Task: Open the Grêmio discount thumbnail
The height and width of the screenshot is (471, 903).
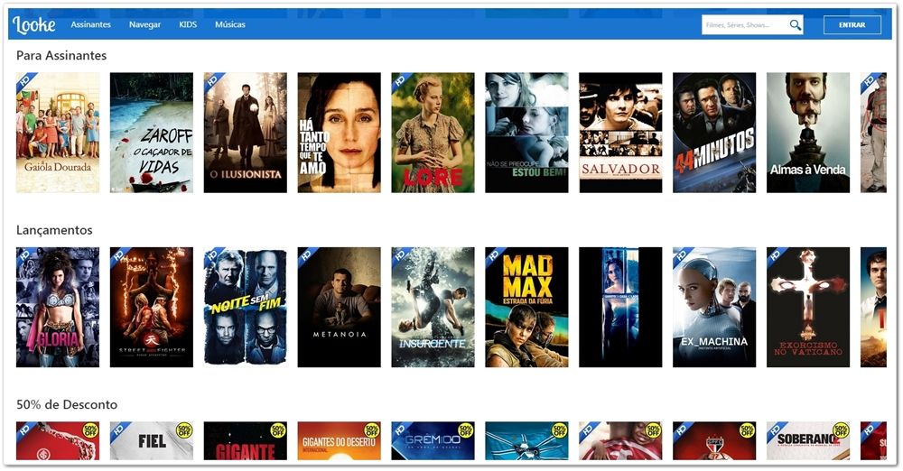Action: pos(433,440)
